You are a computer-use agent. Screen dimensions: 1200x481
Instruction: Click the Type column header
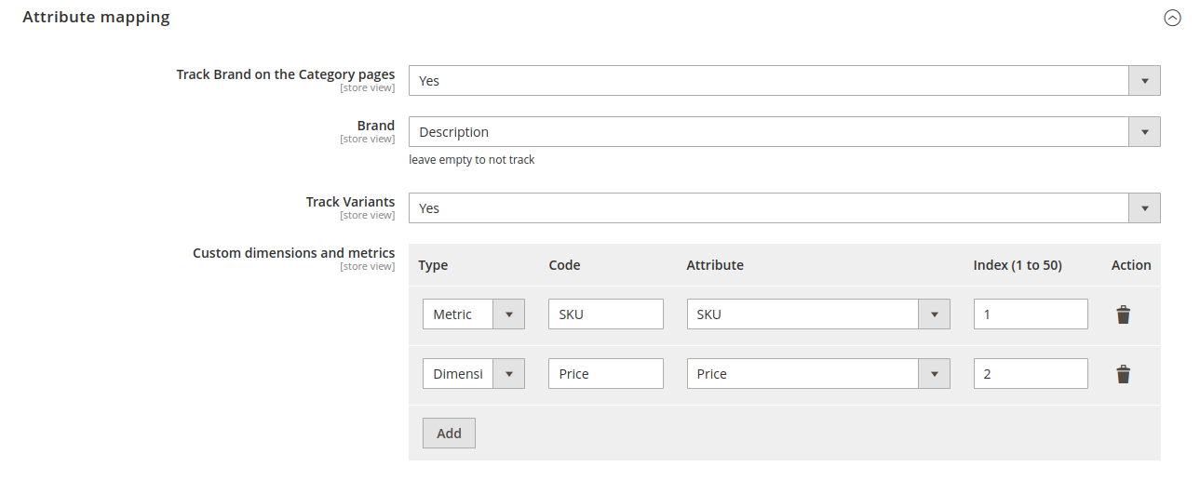(433, 265)
